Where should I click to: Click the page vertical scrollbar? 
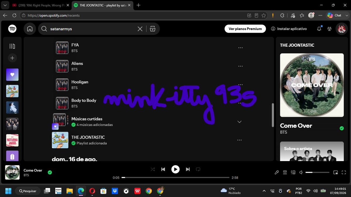pos(273,115)
